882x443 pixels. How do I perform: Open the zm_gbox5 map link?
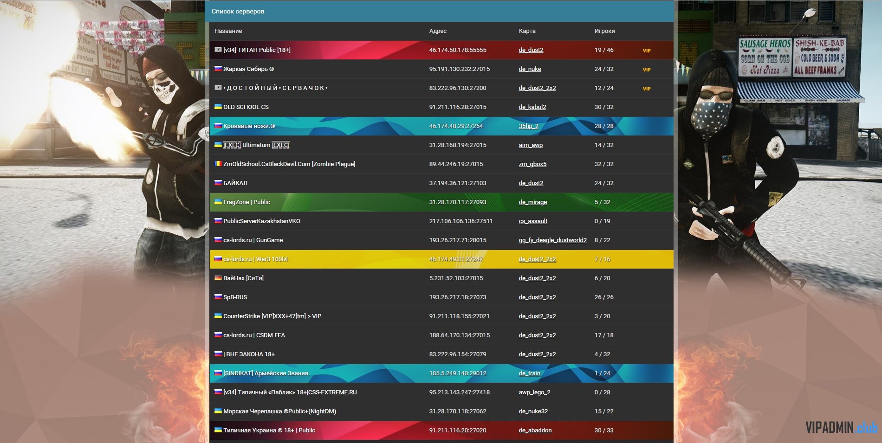(x=532, y=164)
